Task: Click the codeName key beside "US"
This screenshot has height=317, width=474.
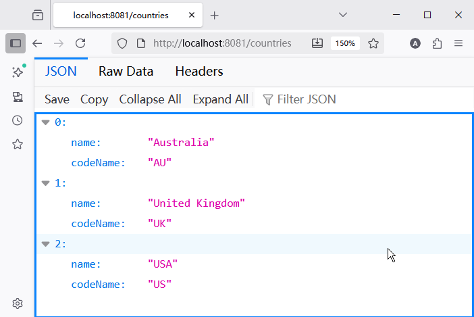Action: (x=99, y=285)
